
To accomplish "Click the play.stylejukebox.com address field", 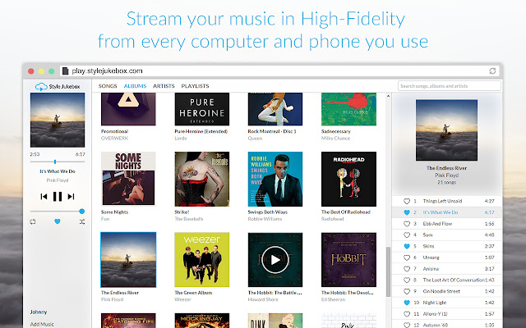I will point(279,71).
